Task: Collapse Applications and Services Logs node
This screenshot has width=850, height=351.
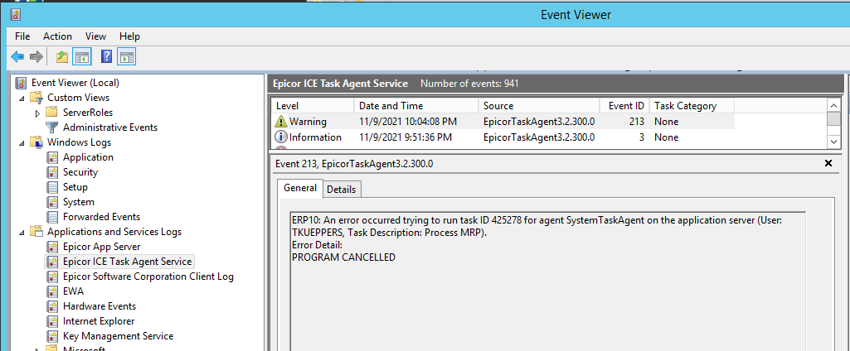Action: click(x=22, y=233)
